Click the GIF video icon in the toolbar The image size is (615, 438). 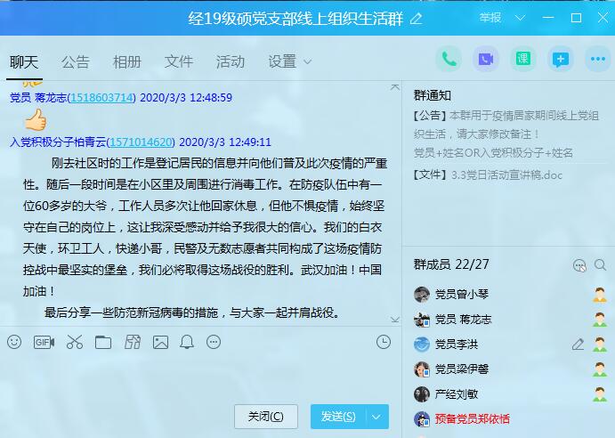coord(44,342)
